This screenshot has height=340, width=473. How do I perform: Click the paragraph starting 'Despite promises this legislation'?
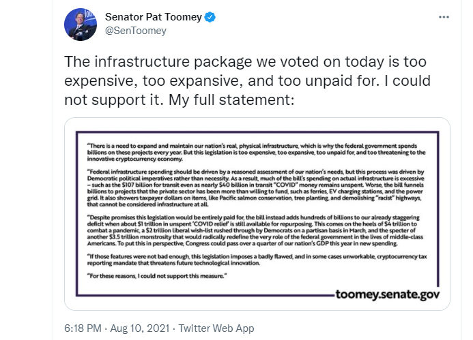pos(255,230)
